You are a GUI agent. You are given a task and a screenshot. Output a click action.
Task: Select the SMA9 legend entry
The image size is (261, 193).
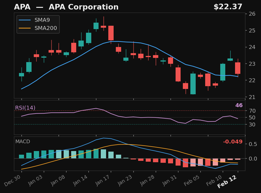click(38, 20)
